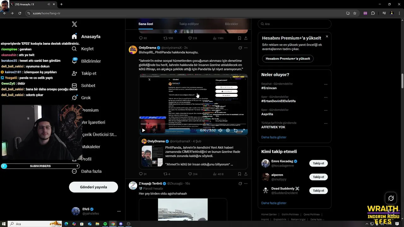Open Bildirimler notifications
Viewport: 404px width, 227px height.
click(x=86, y=61)
